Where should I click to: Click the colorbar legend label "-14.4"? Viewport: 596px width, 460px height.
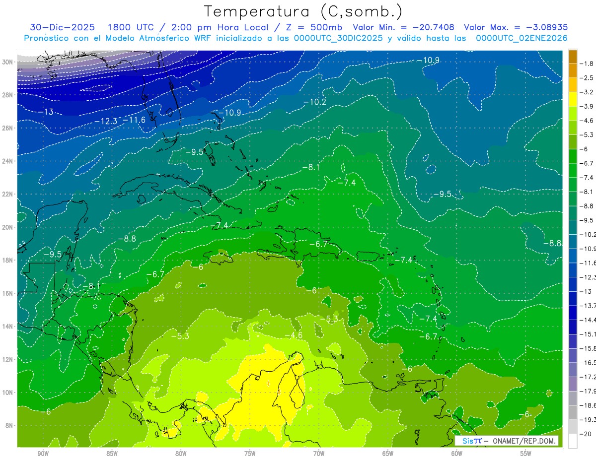coord(587,320)
